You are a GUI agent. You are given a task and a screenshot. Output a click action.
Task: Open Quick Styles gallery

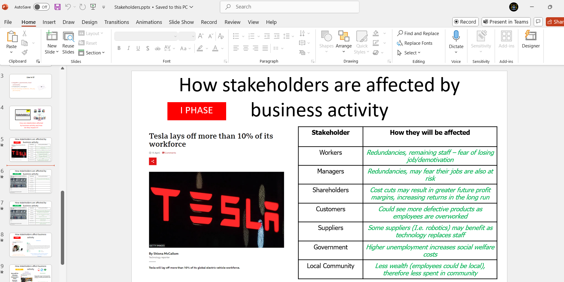362,42
